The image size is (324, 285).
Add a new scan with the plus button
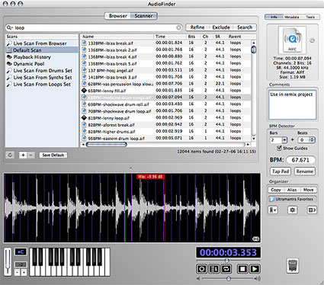(x=23, y=155)
